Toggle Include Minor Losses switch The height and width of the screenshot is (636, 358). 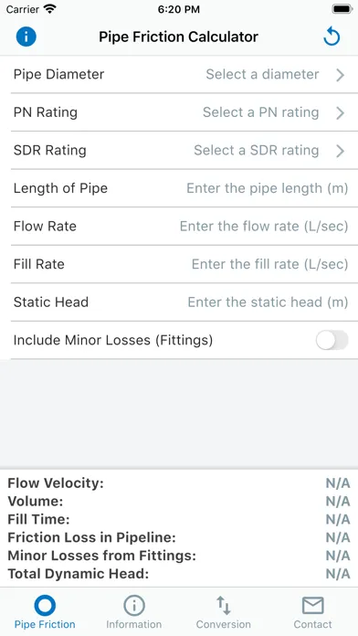point(332,340)
